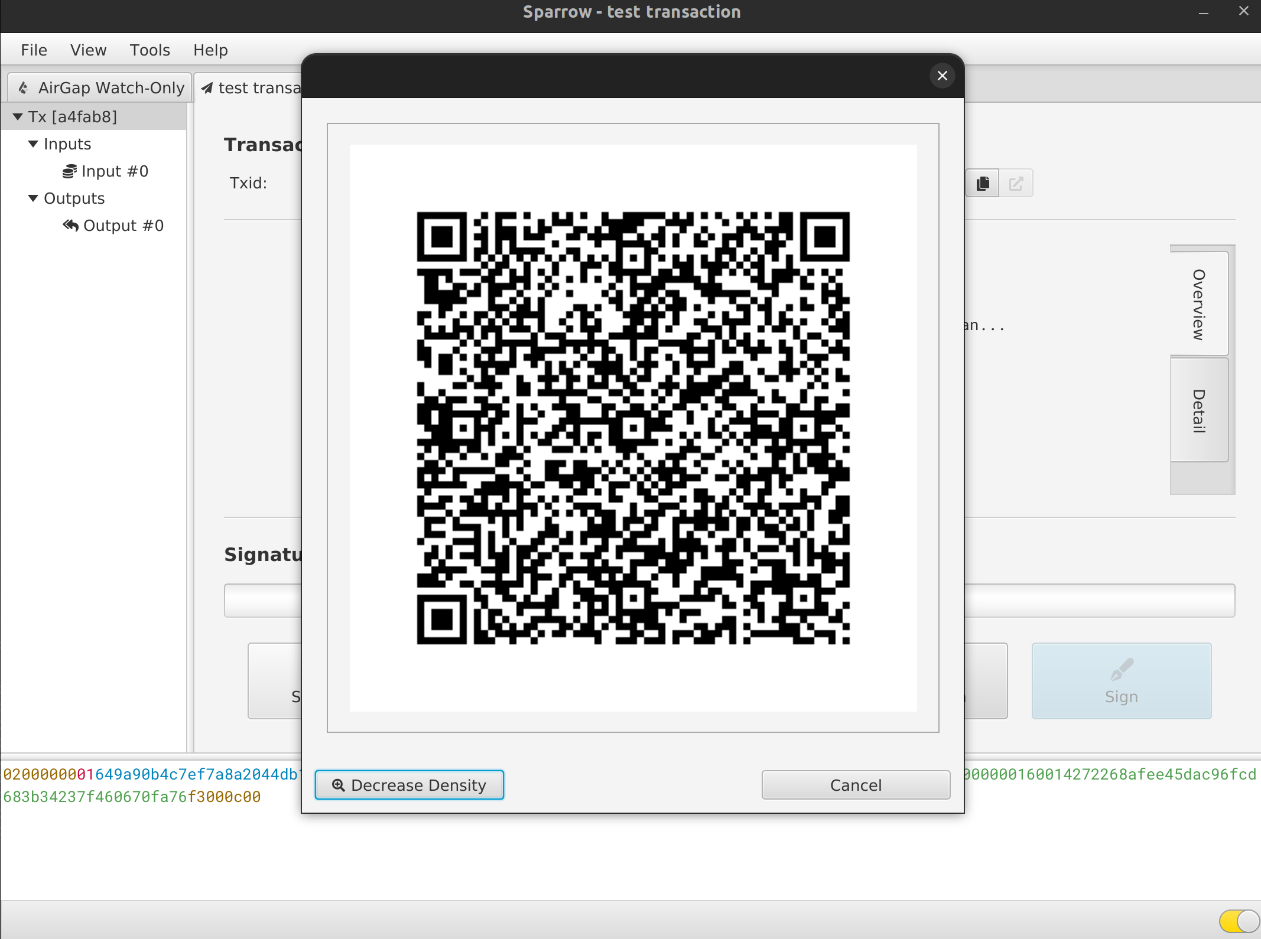Click the AirGap wallet tab icon
The height and width of the screenshot is (939, 1261).
[23, 88]
